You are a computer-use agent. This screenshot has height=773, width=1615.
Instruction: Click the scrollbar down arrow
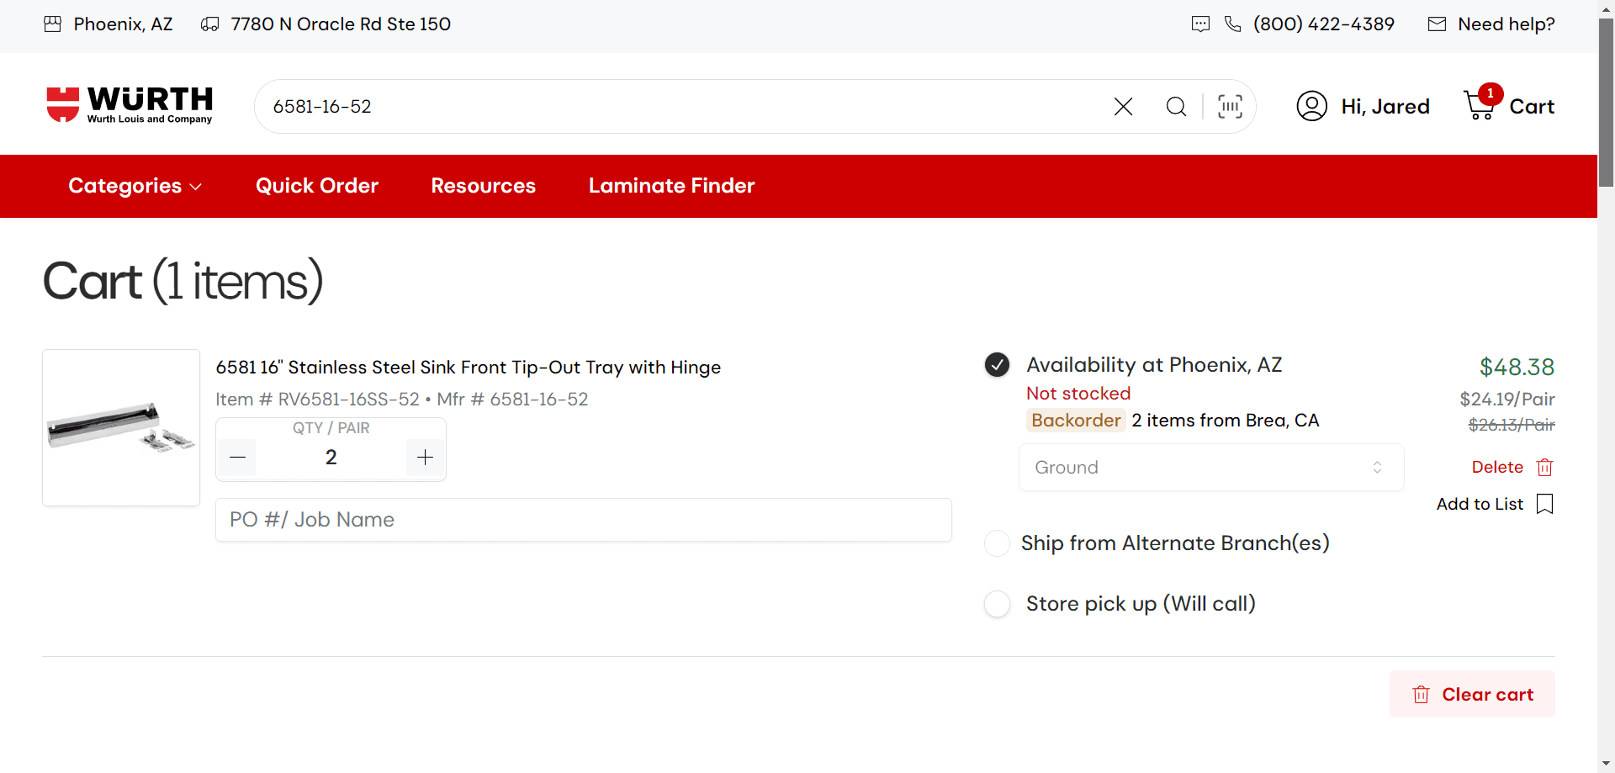(x=1606, y=764)
